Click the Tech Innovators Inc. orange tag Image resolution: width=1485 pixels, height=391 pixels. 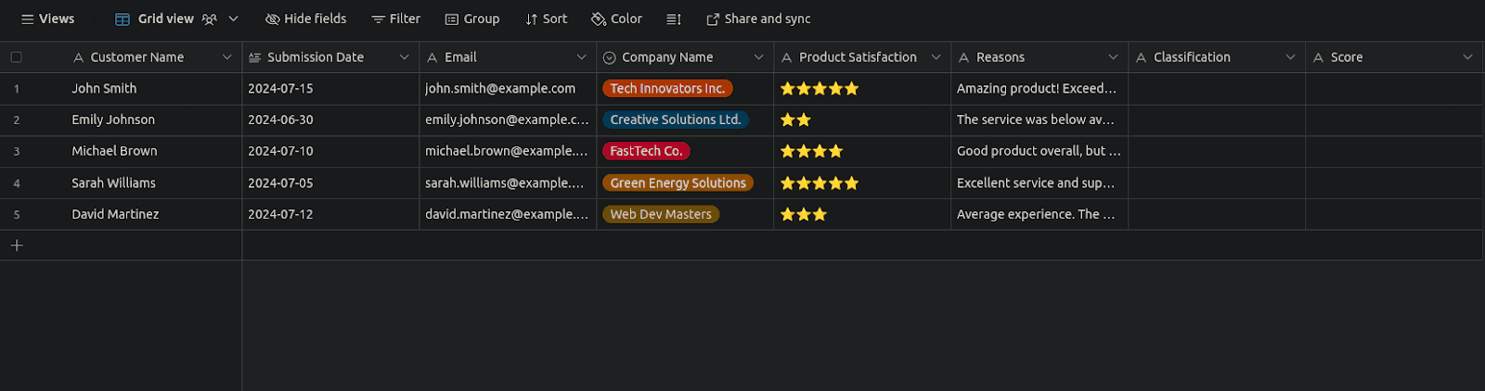[667, 89]
